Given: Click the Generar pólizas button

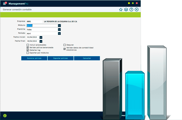Looking at the screenshot, I should [x=34, y=58].
